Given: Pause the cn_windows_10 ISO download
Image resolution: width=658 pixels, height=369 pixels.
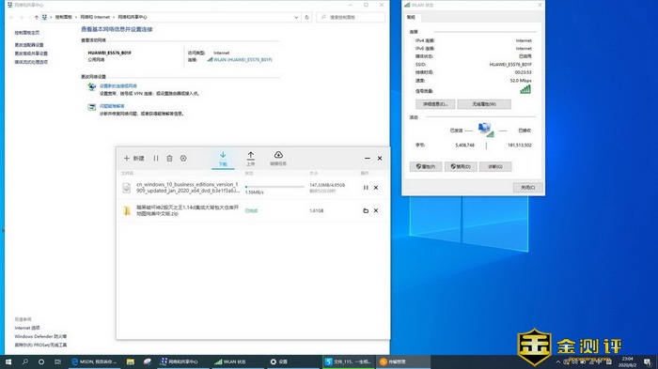Looking at the screenshot, I should click(x=366, y=188).
